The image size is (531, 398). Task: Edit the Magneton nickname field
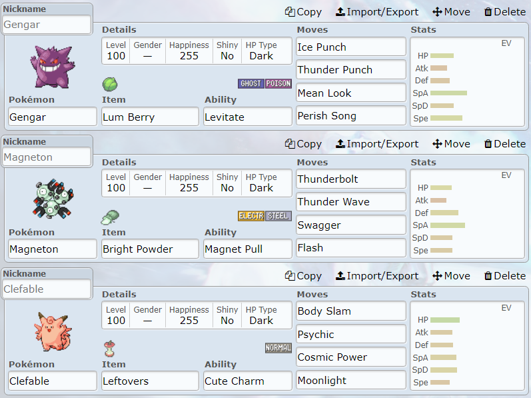(47, 157)
